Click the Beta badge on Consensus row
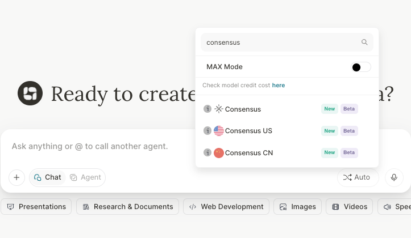The height and width of the screenshot is (238, 411). point(349,109)
